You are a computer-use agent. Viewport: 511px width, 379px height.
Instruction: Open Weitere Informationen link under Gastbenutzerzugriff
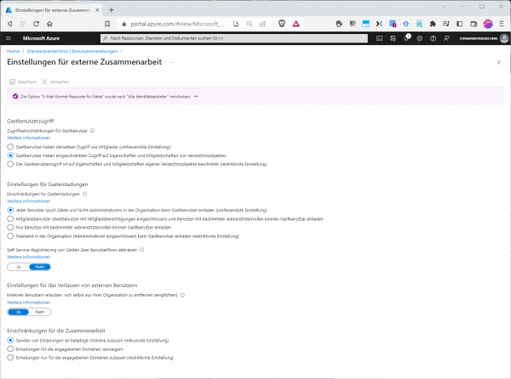point(29,138)
